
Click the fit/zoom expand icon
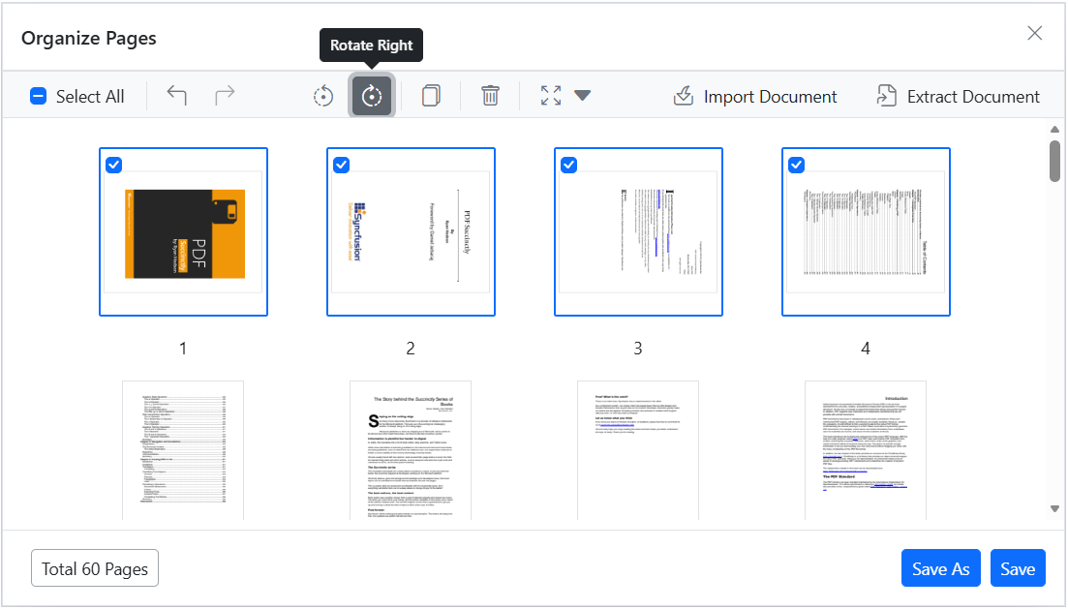pyautogui.click(x=551, y=96)
